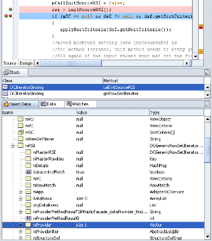Viewport: 212px width, 241px height.
Task: Switch to the Design editor tab
Action: point(26,63)
